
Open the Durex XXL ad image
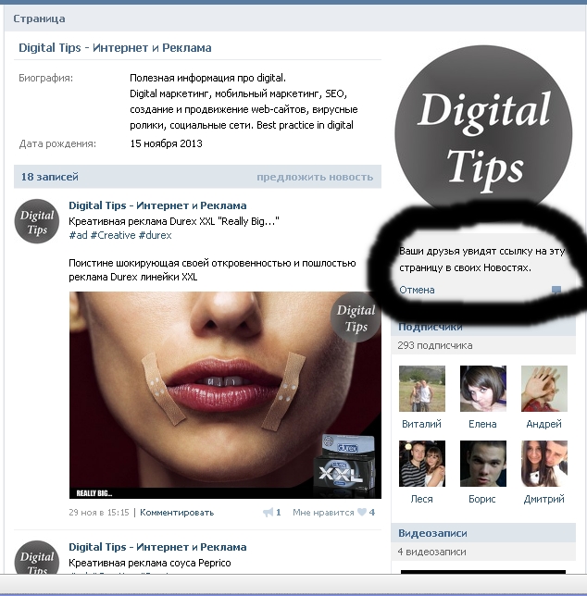225,395
